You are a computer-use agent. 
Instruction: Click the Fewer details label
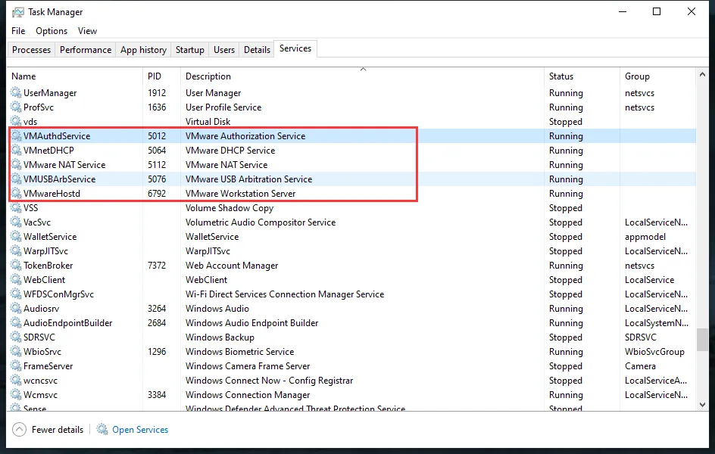click(58, 430)
